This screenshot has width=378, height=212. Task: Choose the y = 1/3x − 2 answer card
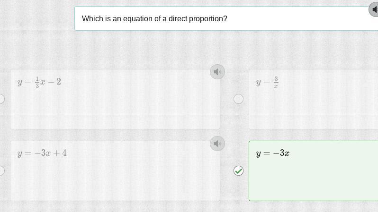(115, 104)
